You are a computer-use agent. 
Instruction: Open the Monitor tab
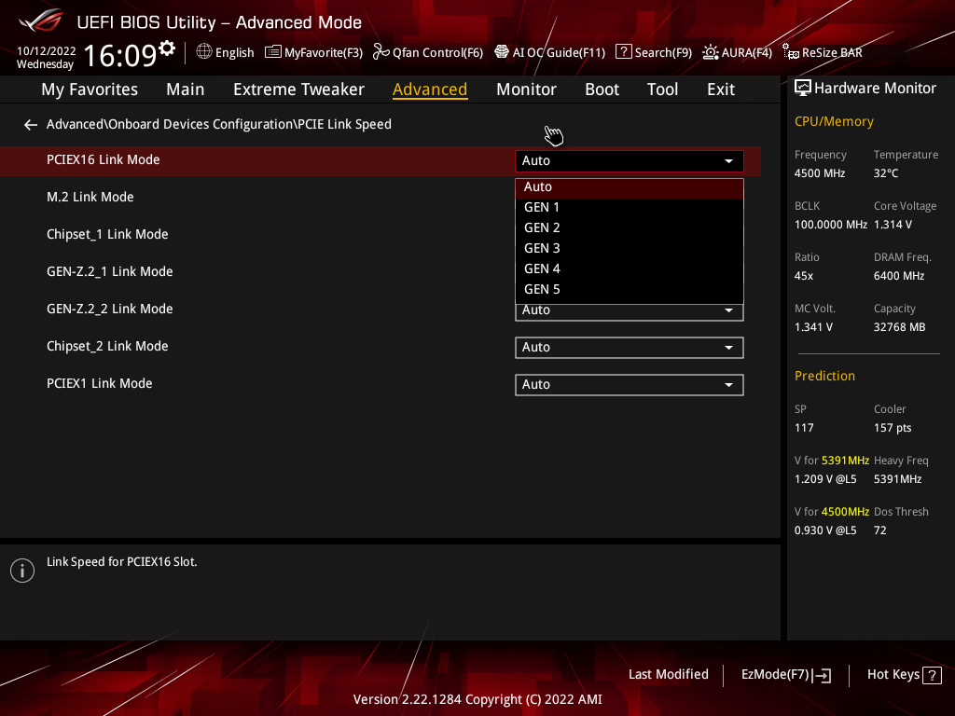pos(526,89)
